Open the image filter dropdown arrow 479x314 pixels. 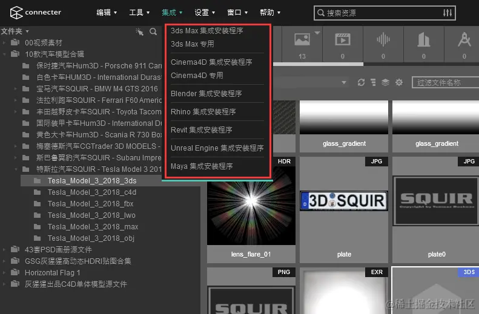click(317, 33)
